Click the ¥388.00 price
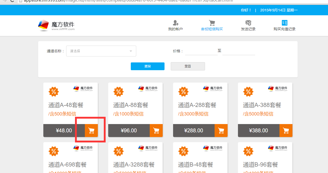The height and width of the screenshot is (173, 328). (258, 131)
